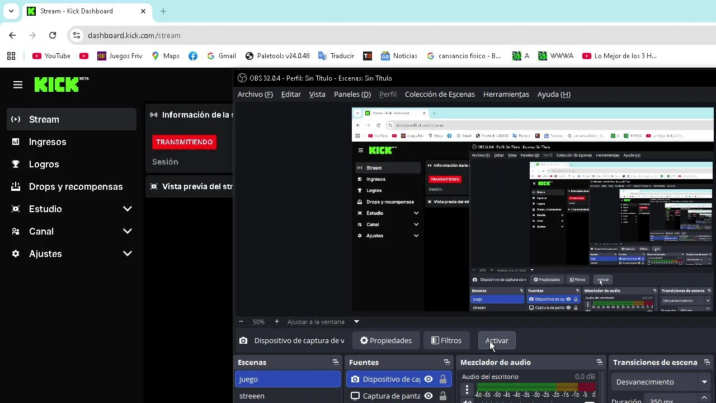The width and height of the screenshot is (716, 403).
Task: Open OBS Vista menu
Action: (317, 94)
